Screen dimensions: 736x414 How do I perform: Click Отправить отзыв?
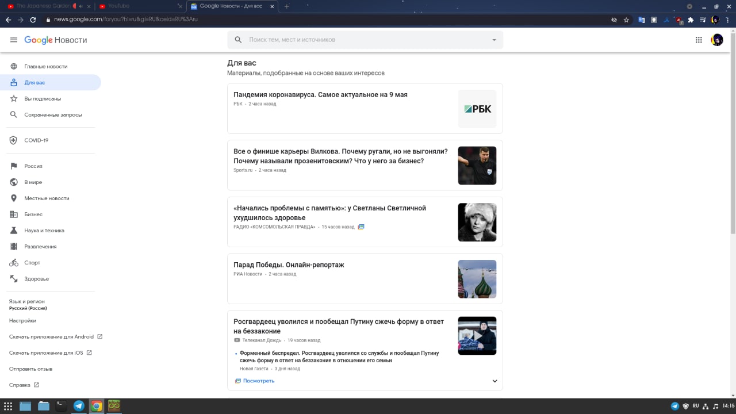pyautogui.click(x=30, y=369)
